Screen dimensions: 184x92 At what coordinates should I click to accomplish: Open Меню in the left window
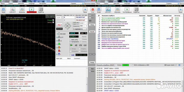click(x=3, y=4)
